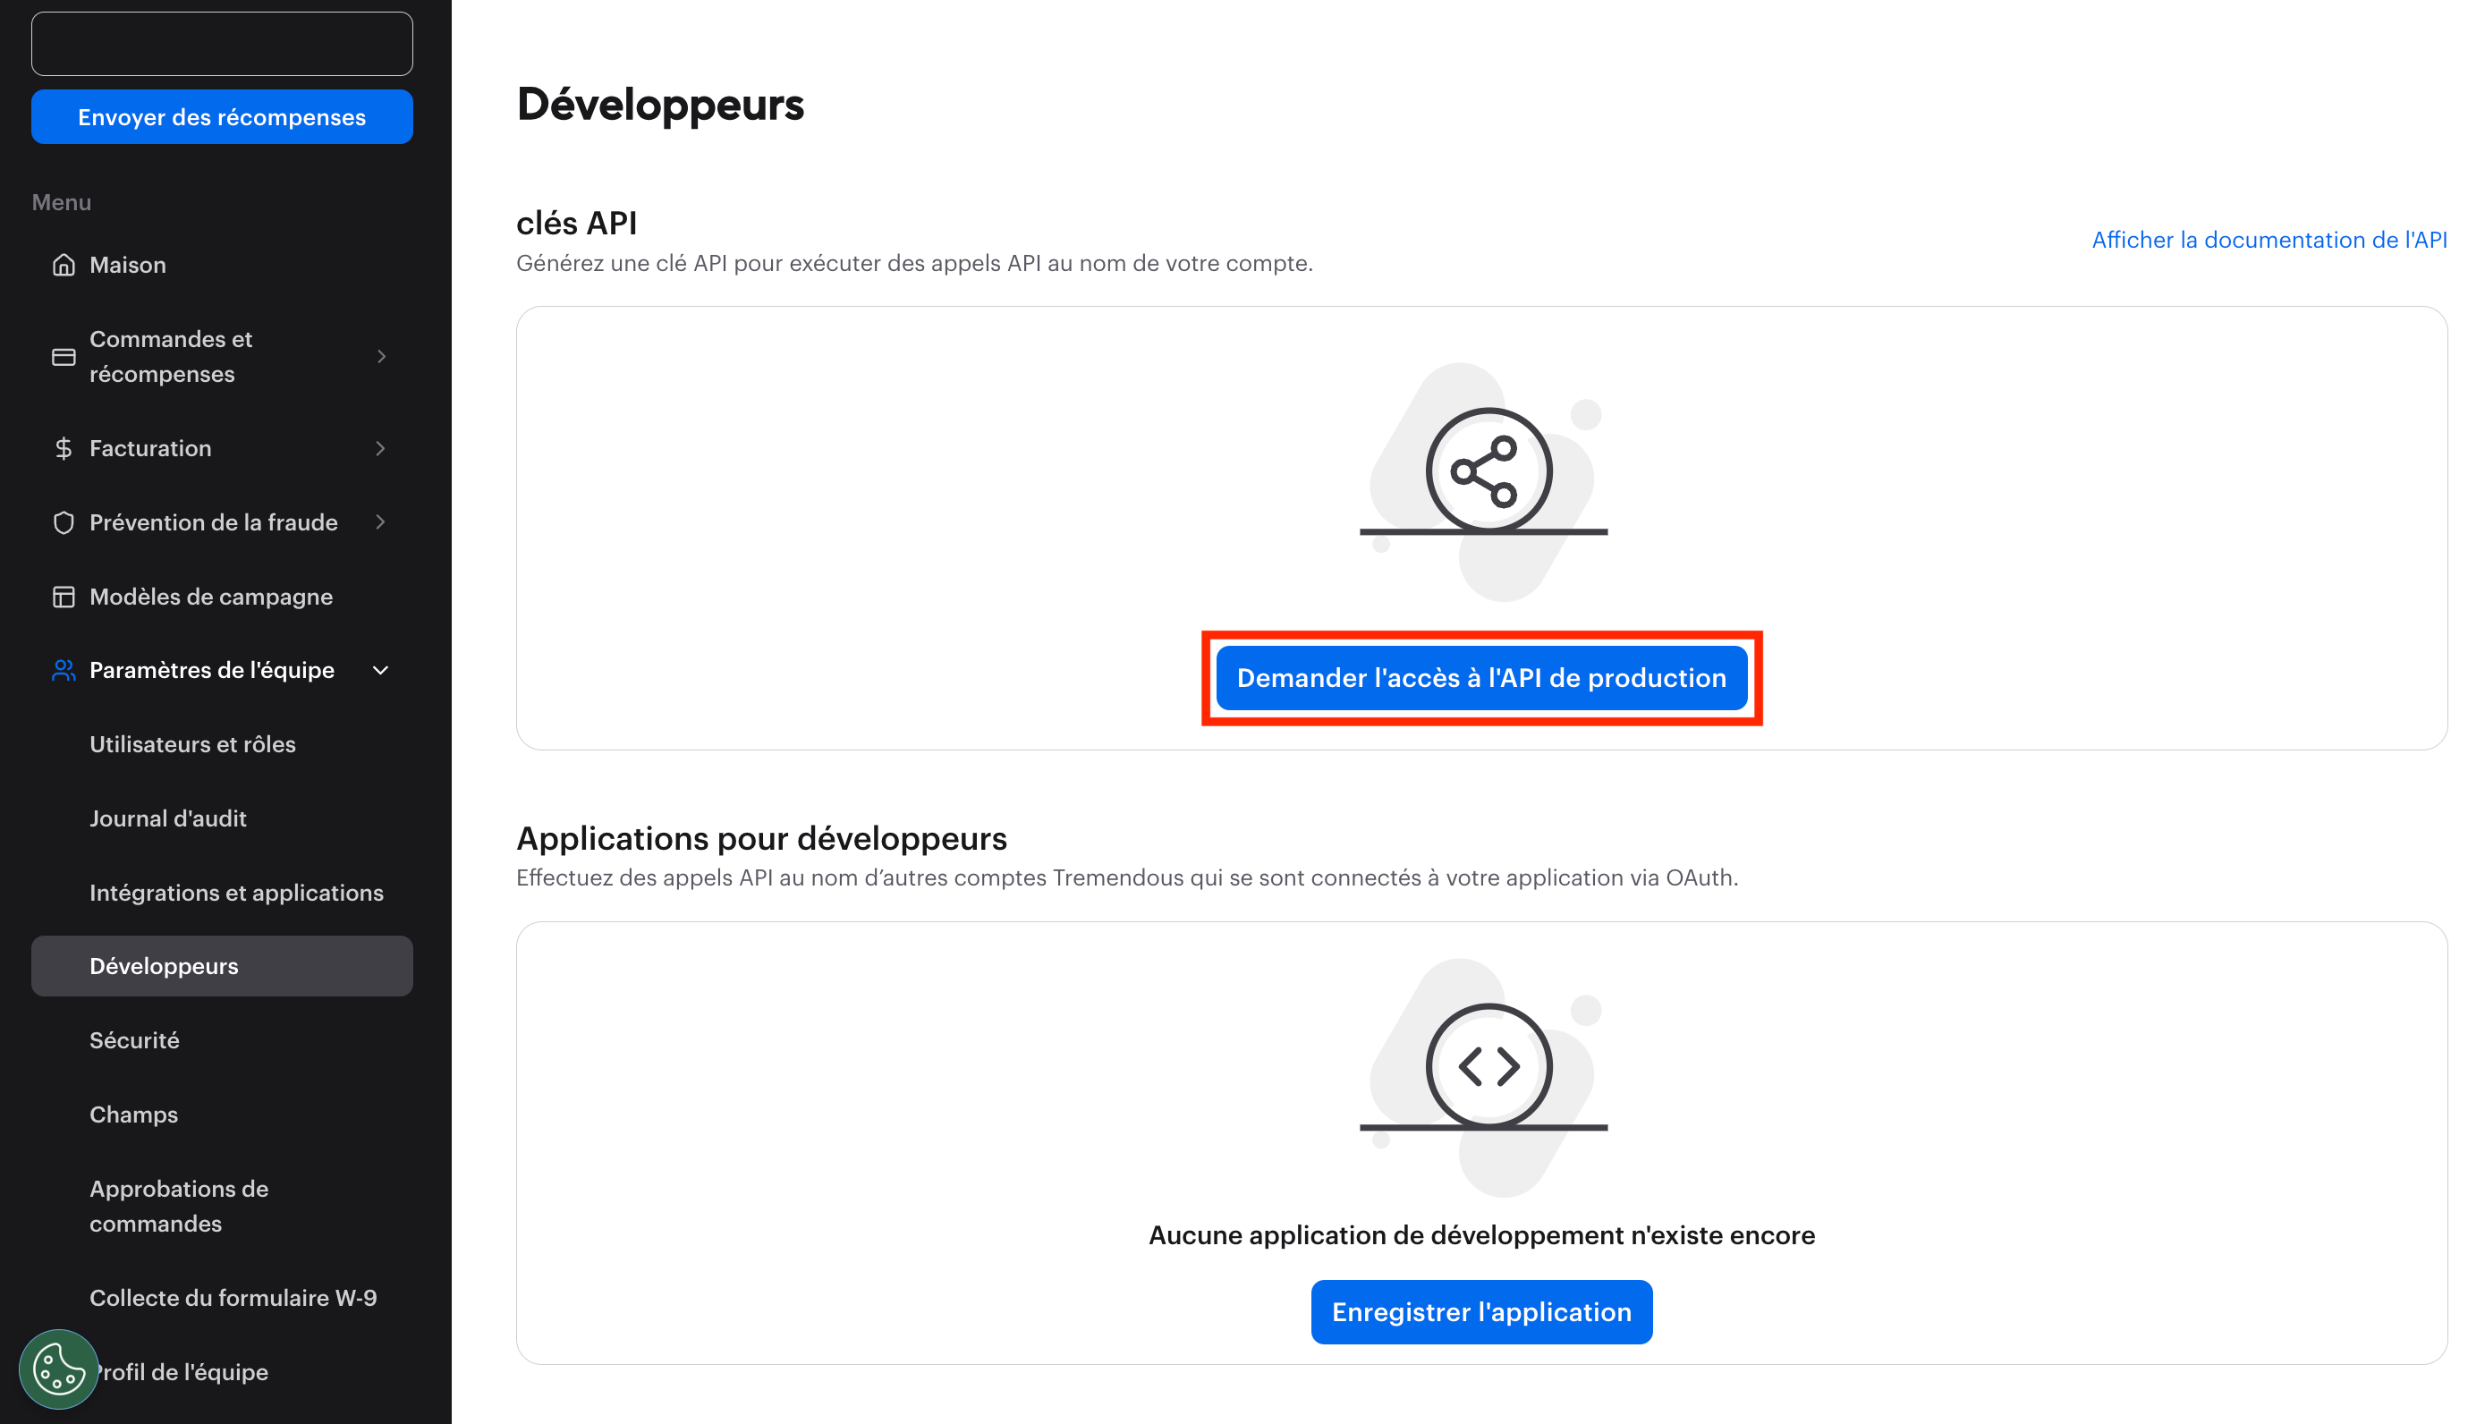The image size is (2485, 1424).
Task: Open the cookie preferences icon
Action: 59,1369
